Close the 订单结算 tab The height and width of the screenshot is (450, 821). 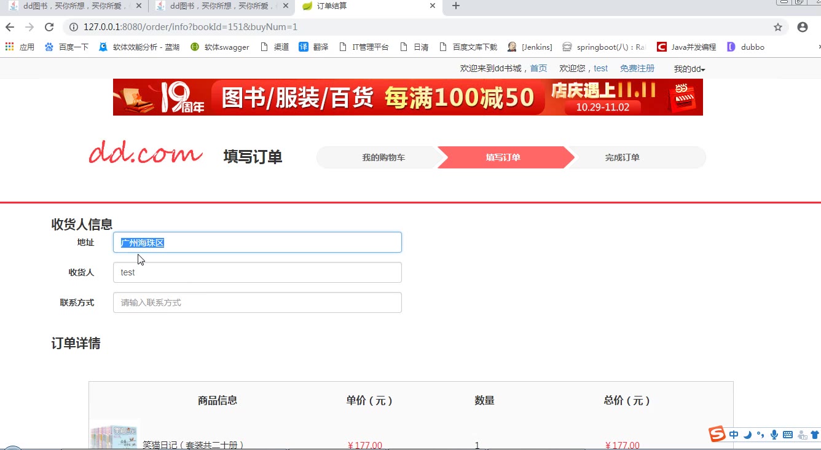pyautogui.click(x=433, y=6)
